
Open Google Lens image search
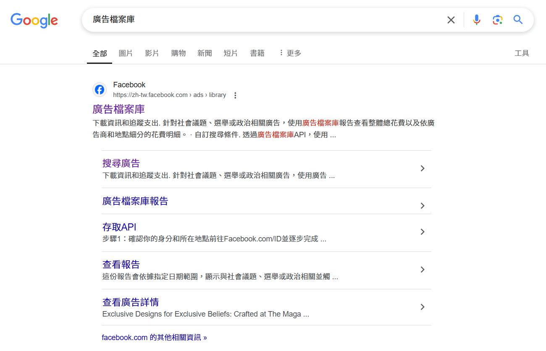[x=497, y=20]
